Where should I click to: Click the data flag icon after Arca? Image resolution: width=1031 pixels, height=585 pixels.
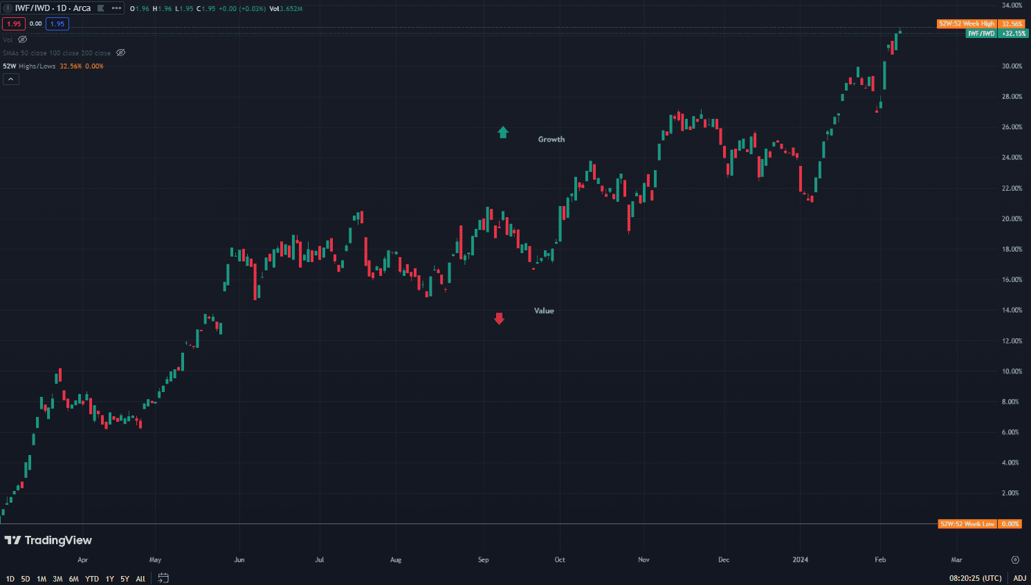[100, 8]
